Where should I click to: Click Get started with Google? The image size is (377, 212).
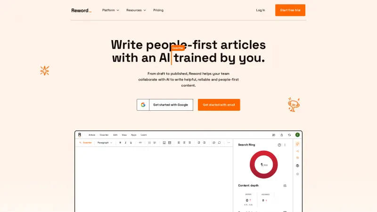(x=165, y=105)
